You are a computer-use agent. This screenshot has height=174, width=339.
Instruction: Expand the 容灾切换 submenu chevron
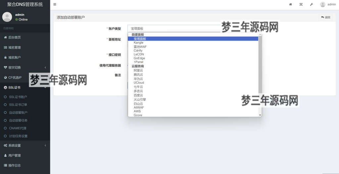(x=45, y=67)
